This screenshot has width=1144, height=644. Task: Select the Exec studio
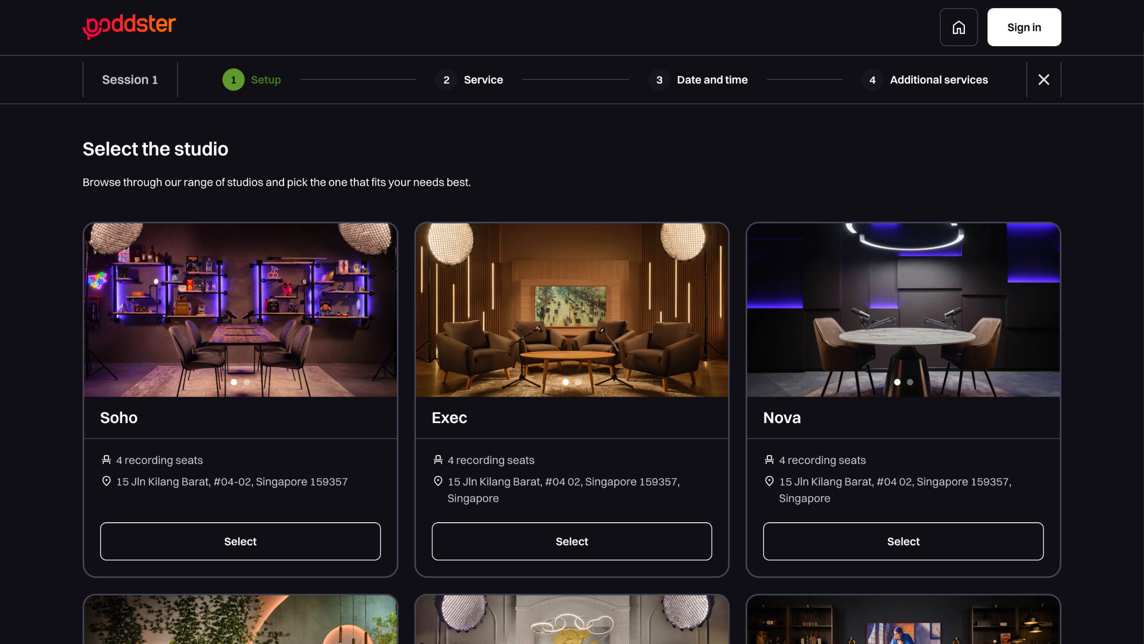click(572, 541)
